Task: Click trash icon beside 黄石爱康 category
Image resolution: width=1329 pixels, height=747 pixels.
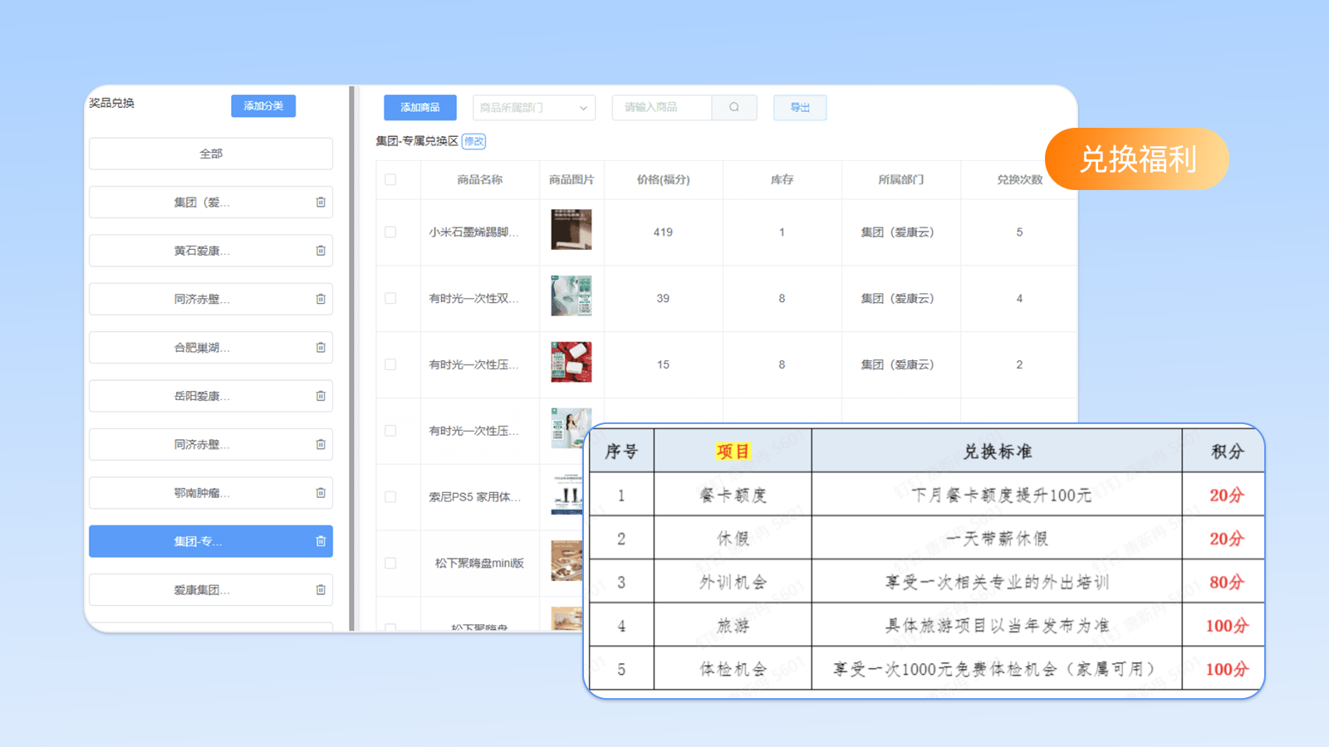Action: pos(321,251)
